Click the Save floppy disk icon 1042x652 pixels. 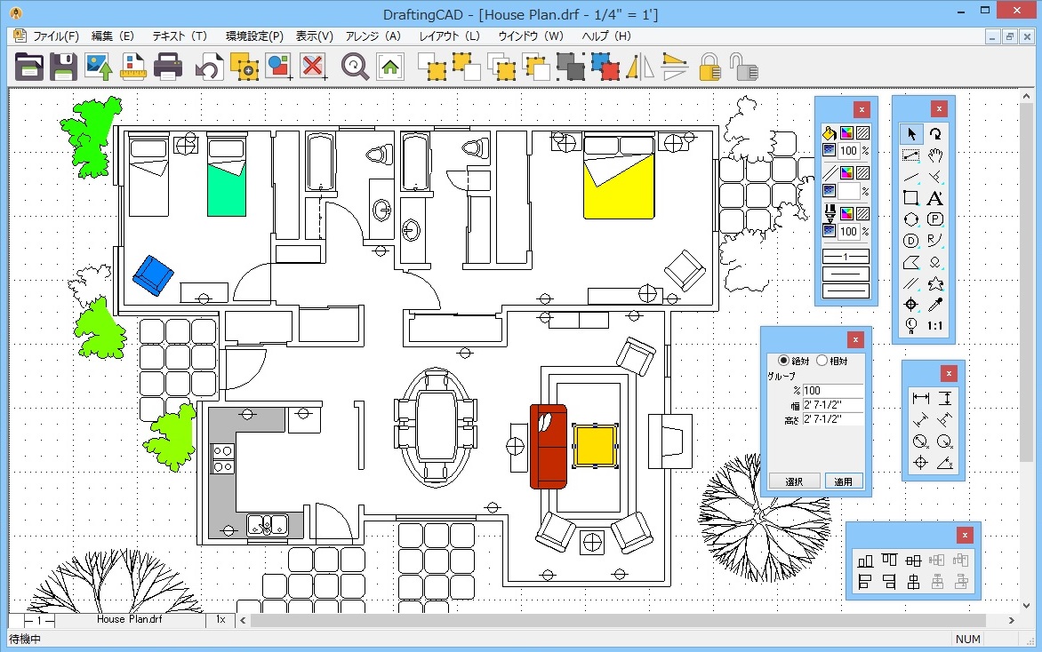[63, 67]
